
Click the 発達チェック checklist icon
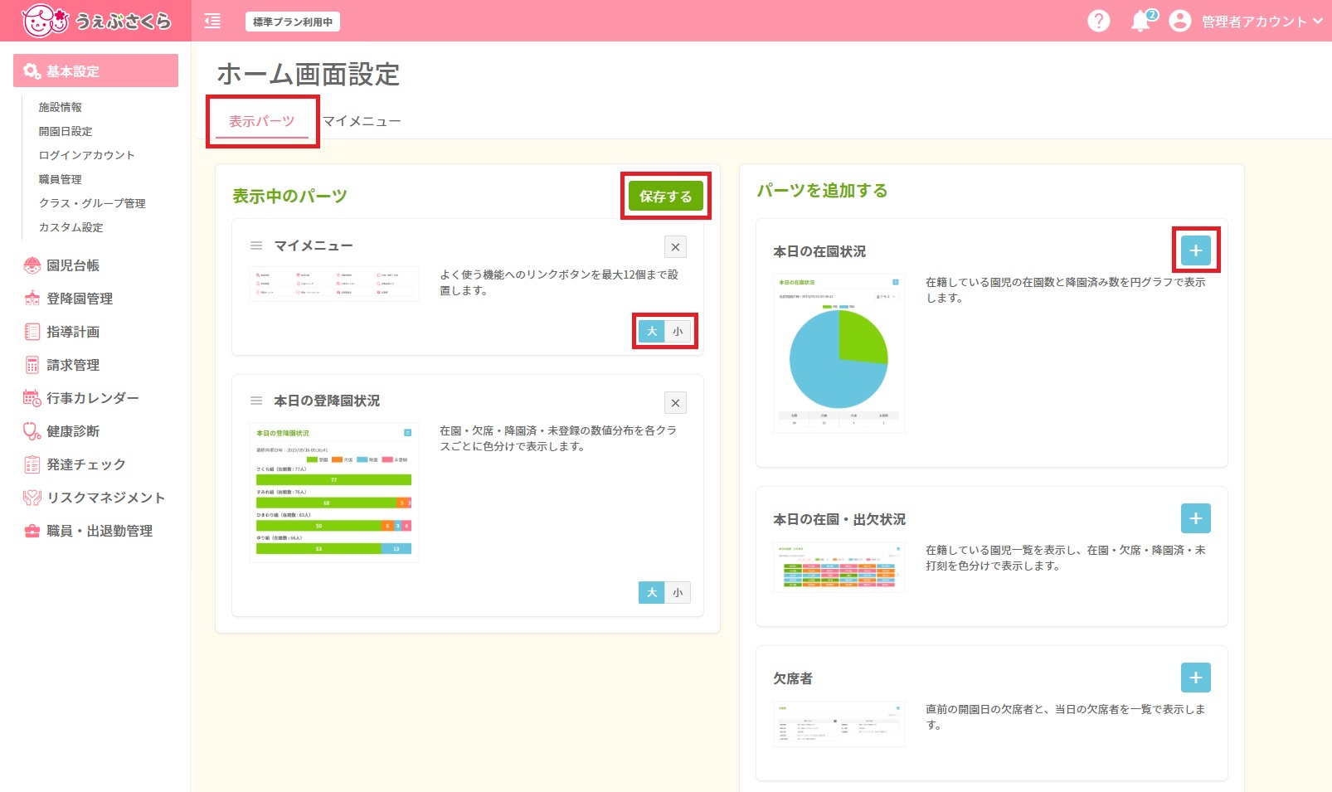[32, 464]
